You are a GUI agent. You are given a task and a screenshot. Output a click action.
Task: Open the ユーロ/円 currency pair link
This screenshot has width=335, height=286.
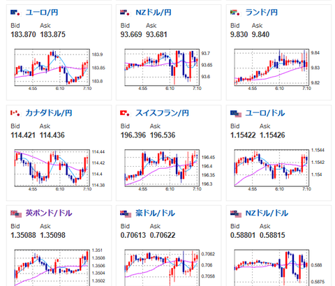pyautogui.click(x=42, y=13)
